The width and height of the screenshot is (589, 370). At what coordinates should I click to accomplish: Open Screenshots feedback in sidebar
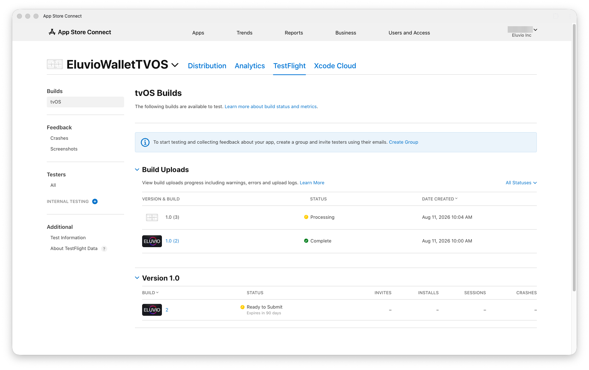coord(64,149)
